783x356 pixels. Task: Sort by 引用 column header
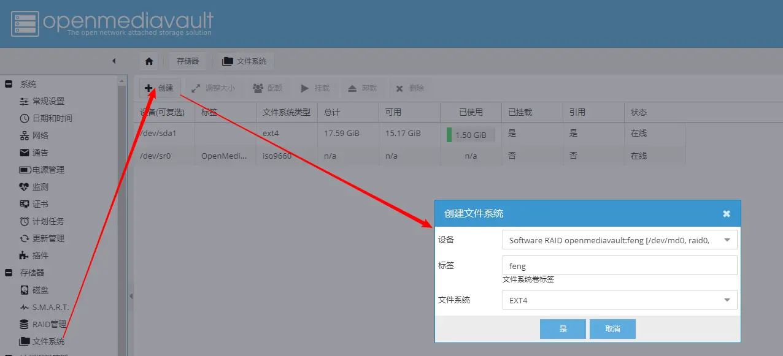point(593,112)
